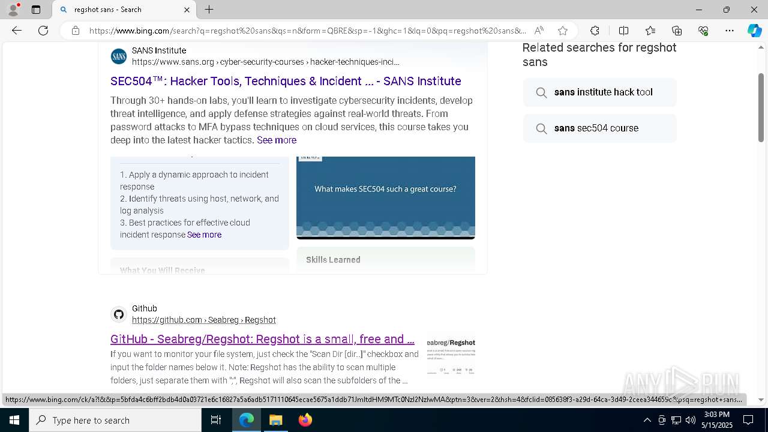Open the Skills Learned card

click(x=386, y=260)
